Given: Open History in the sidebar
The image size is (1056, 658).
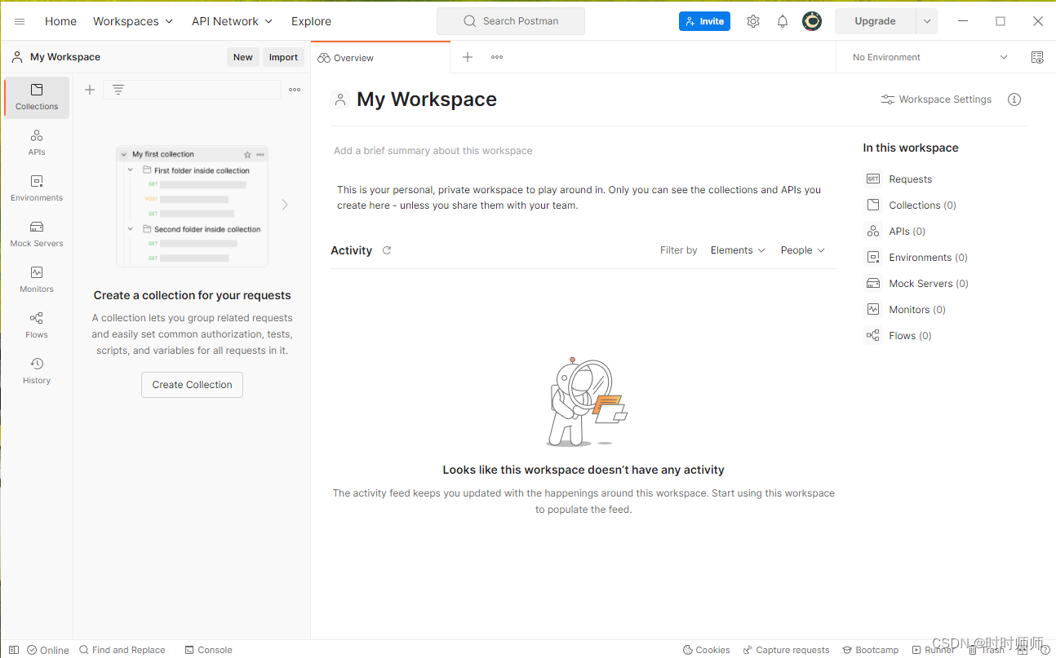Looking at the screenshot, I should point(37,371).
